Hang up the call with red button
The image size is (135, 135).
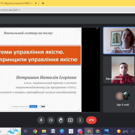91,120
